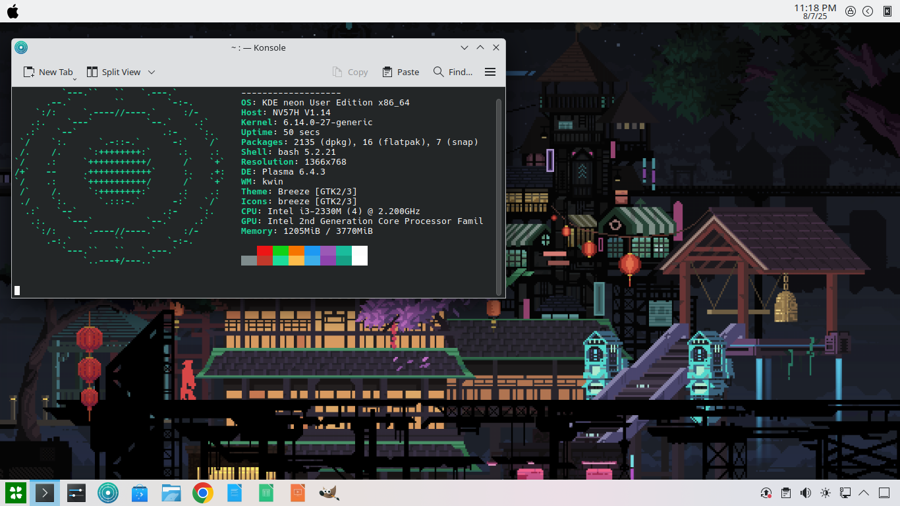Viewport: 900px width, 506px height.
Task: Click the Copy button in Konsole
Action: coord(350,72)
